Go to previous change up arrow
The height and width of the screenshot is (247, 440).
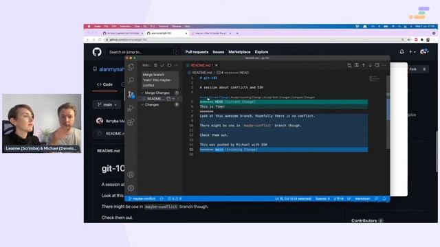tap(364, 65)
